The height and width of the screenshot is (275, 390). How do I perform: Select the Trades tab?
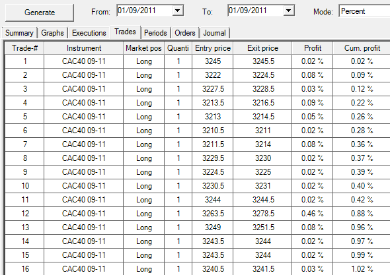(x=126, y=32)
